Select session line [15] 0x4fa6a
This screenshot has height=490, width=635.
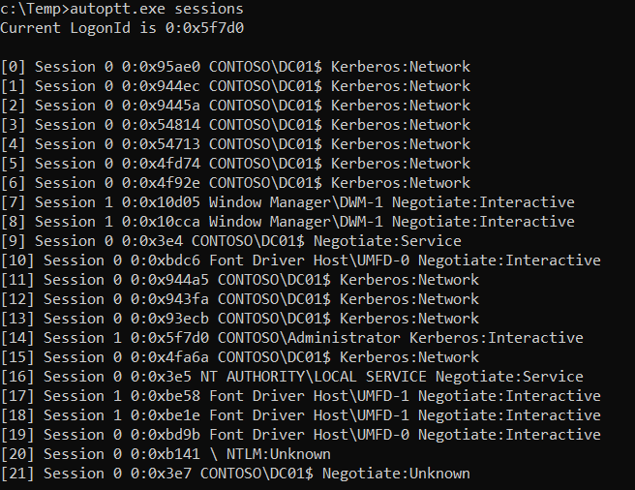pos(240,357)
